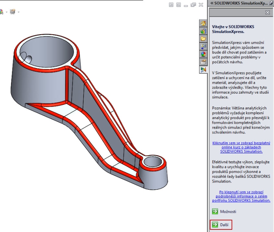Screen dimensions: 274x232
Task: Tile document windows right button
Action: click(x=179, y=5)
